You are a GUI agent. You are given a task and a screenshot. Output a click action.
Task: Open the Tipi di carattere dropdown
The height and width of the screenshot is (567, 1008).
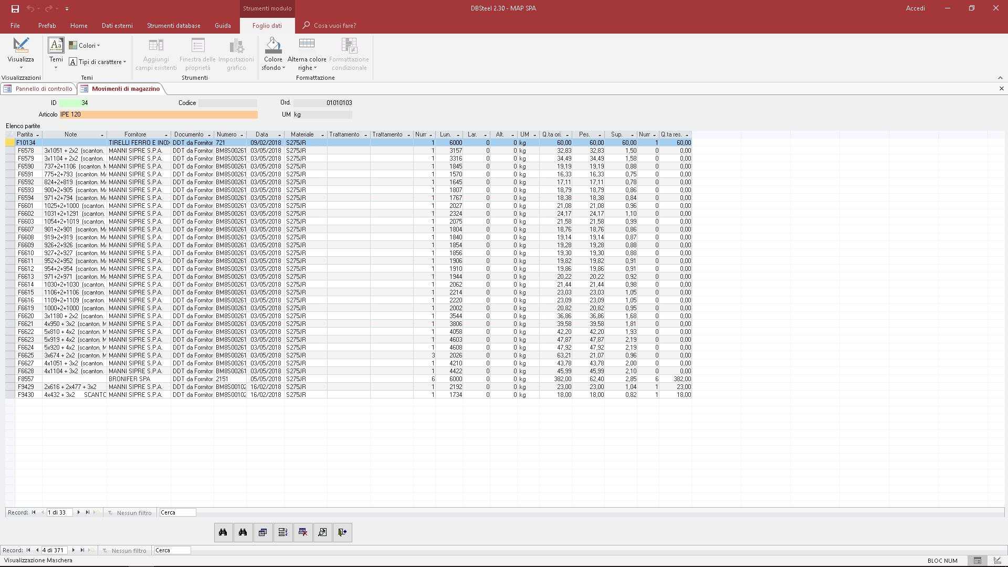coord(98,62)
